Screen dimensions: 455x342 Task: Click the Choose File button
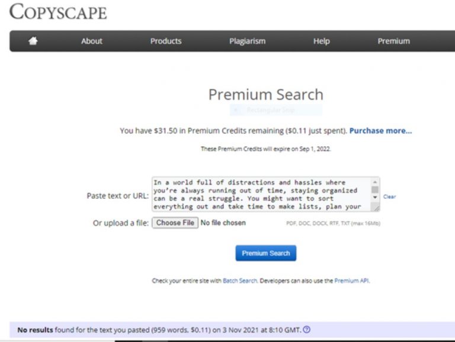tap(175, 223)
